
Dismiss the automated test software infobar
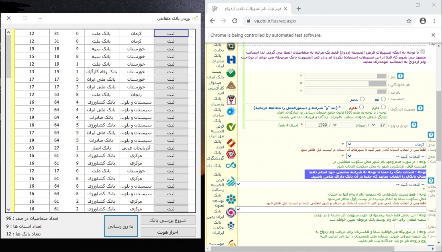point(433,35)
